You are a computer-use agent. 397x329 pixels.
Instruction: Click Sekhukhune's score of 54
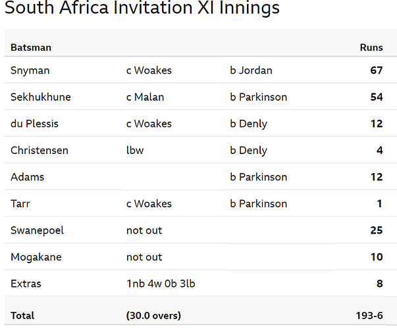coord(376,97)
